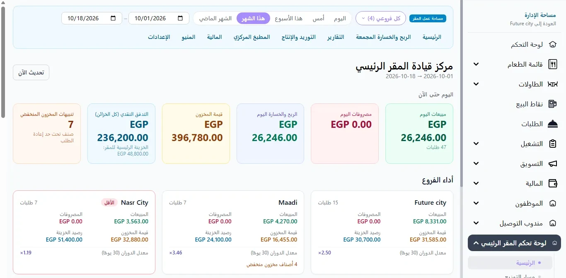
Task: Expand the الموظفون sidebar chevron
Action: coord(476,203)
